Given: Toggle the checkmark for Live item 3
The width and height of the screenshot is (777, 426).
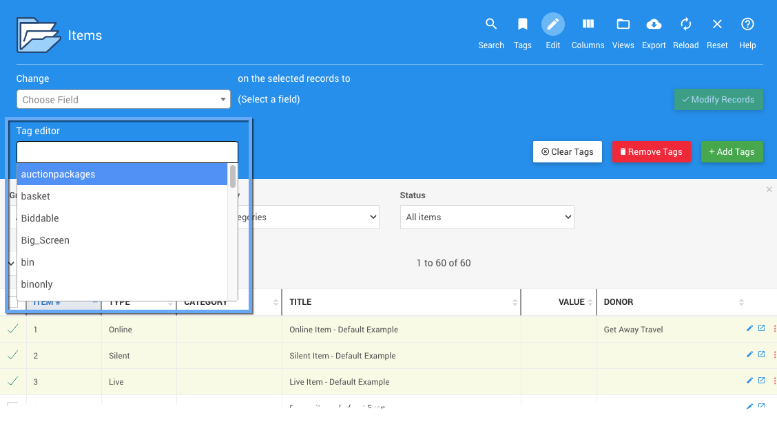Looking at the screenshot, I should tap(13, 381).
